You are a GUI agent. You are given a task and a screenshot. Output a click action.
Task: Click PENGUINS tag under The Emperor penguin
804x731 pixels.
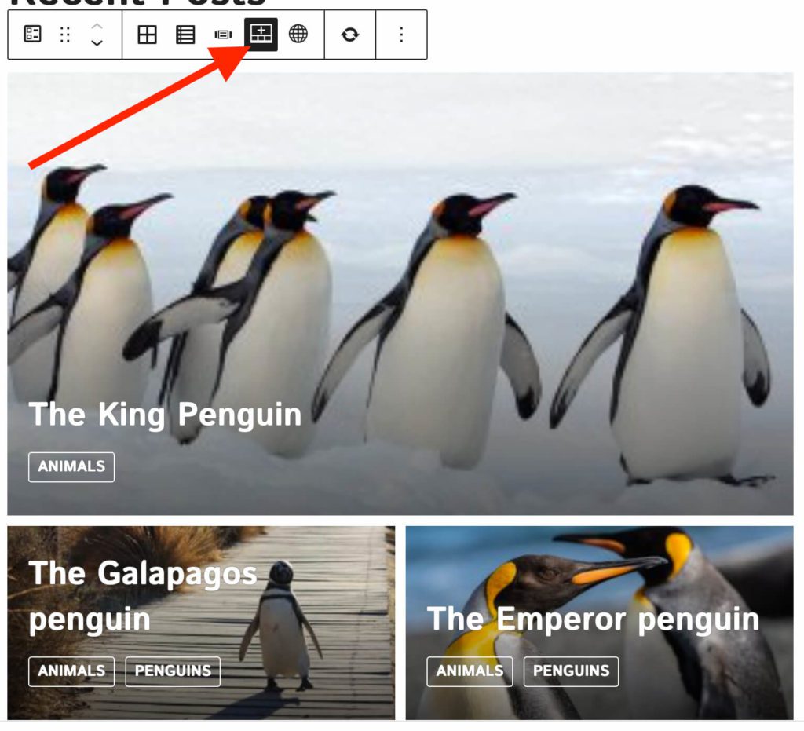(572, 671)
